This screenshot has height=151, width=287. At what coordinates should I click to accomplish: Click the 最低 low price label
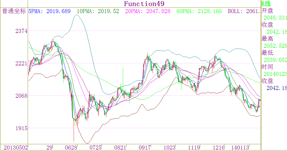267,53
